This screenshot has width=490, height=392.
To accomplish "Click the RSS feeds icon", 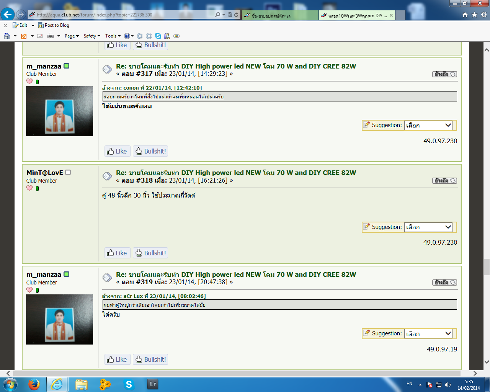I will 24,36.
